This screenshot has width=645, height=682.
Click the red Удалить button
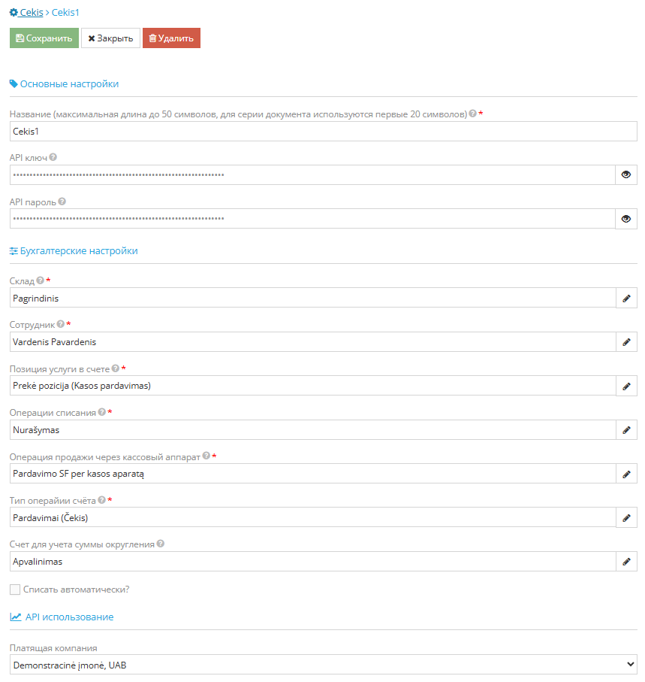pyautogui.click(x=171, y=38)
